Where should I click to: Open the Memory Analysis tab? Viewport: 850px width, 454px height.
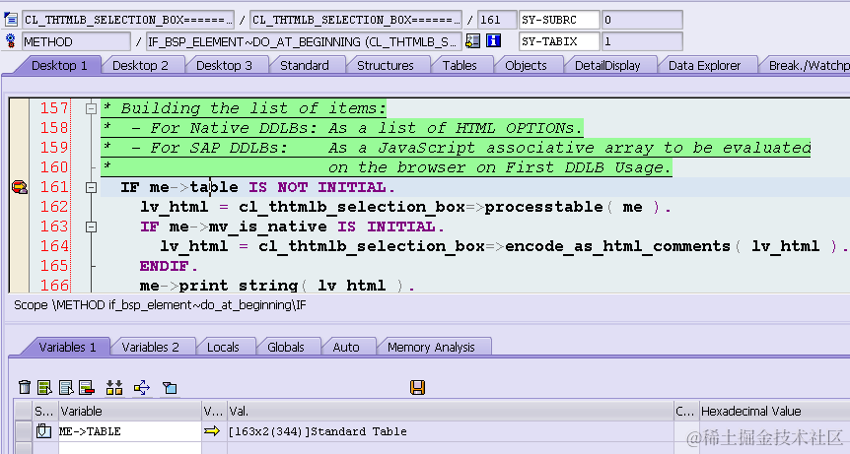click(431, 347)
